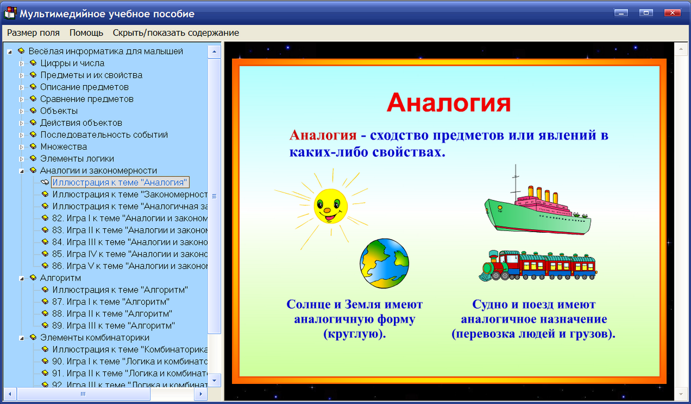Click "Скрыть/показать содержание" to hide contents
This screenshot has width=691, height=404.
[x=175, y=33]
